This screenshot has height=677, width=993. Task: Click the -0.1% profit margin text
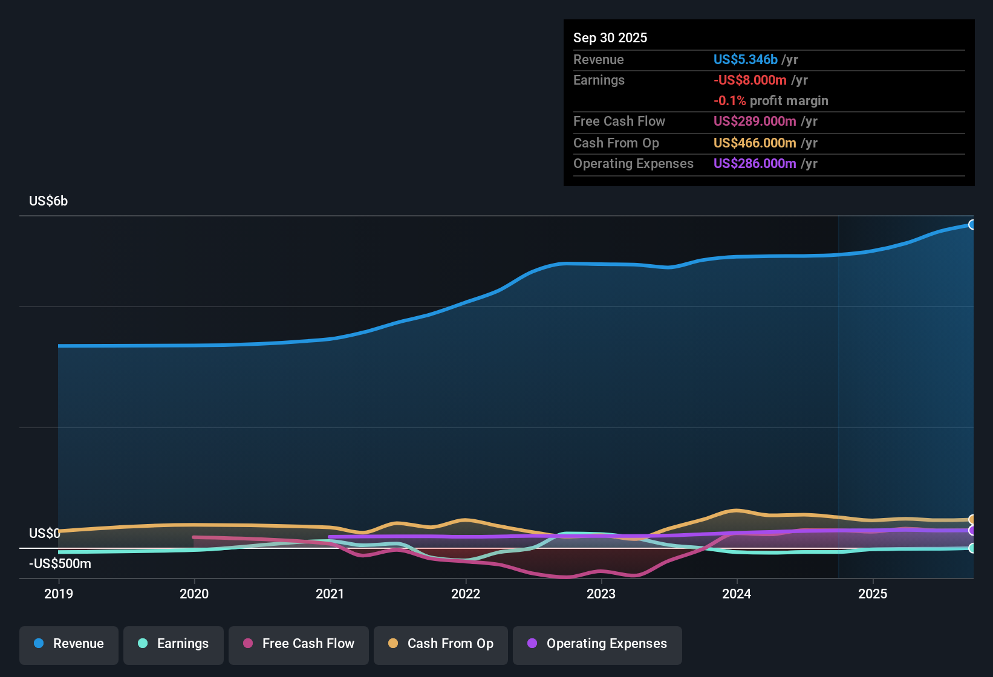[x=771, y=101]
